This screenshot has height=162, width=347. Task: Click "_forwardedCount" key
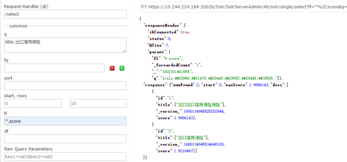point(171,65)
